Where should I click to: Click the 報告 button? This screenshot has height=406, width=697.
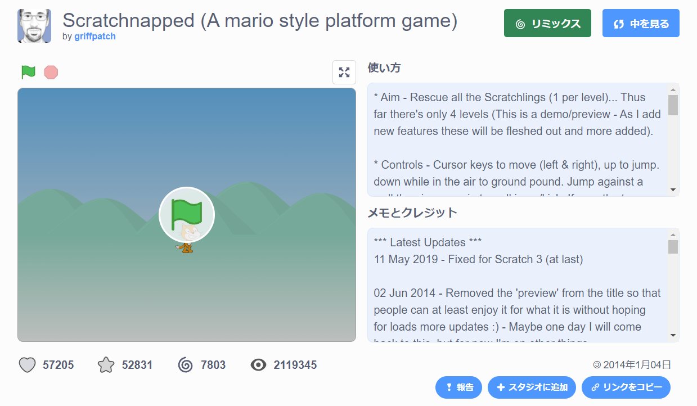pyautogui.click(x=458, y=387)
